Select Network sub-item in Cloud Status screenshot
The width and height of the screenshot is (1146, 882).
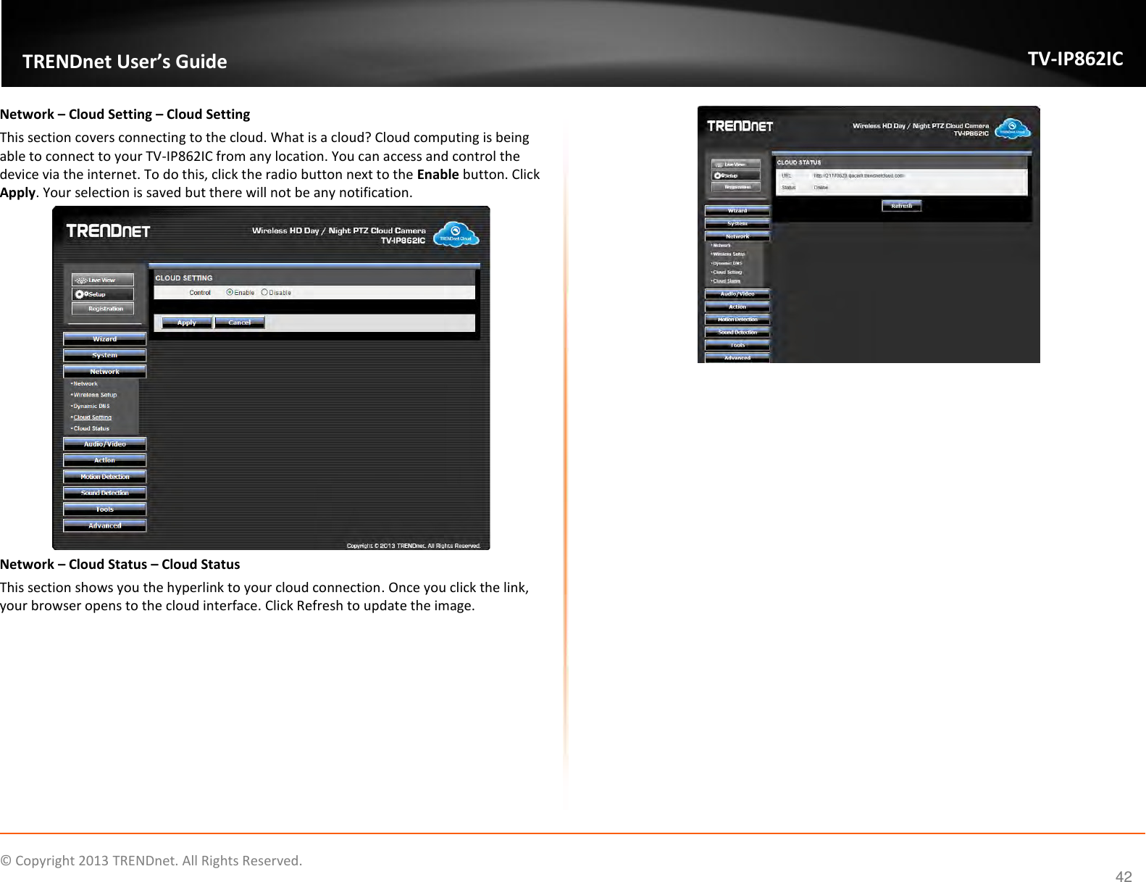click(x=722, y=246)
